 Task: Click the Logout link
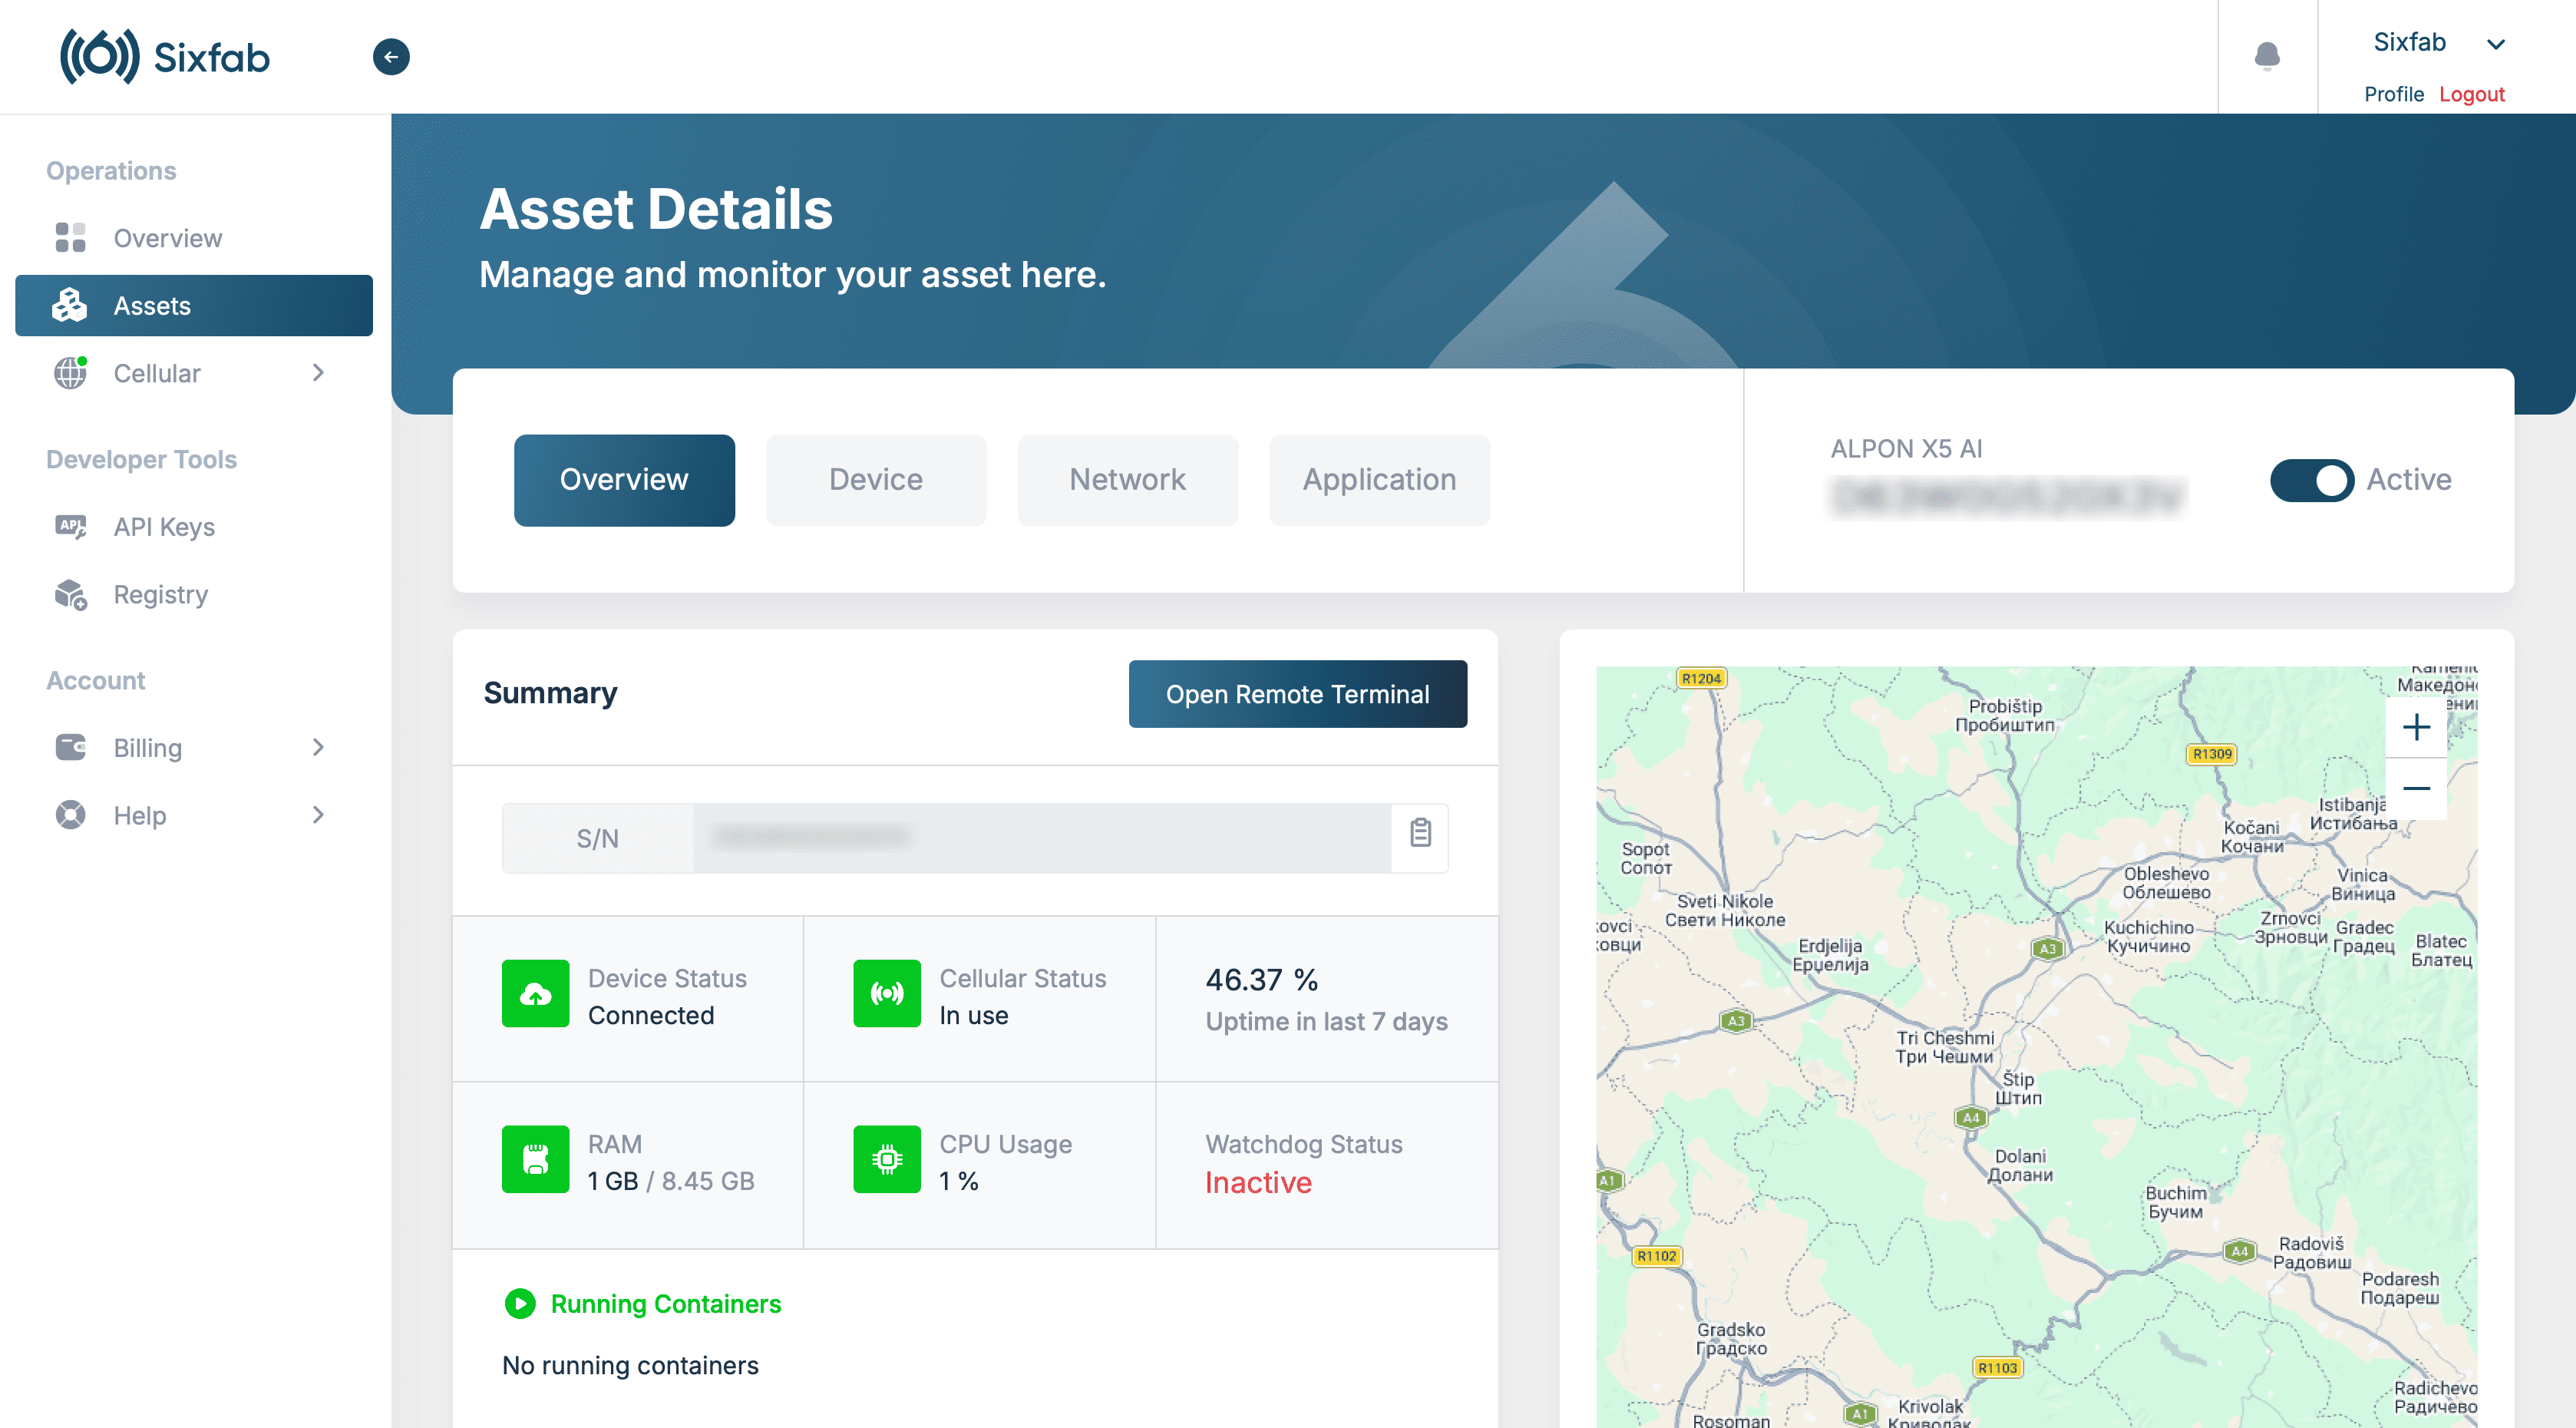click(2472, 94)
